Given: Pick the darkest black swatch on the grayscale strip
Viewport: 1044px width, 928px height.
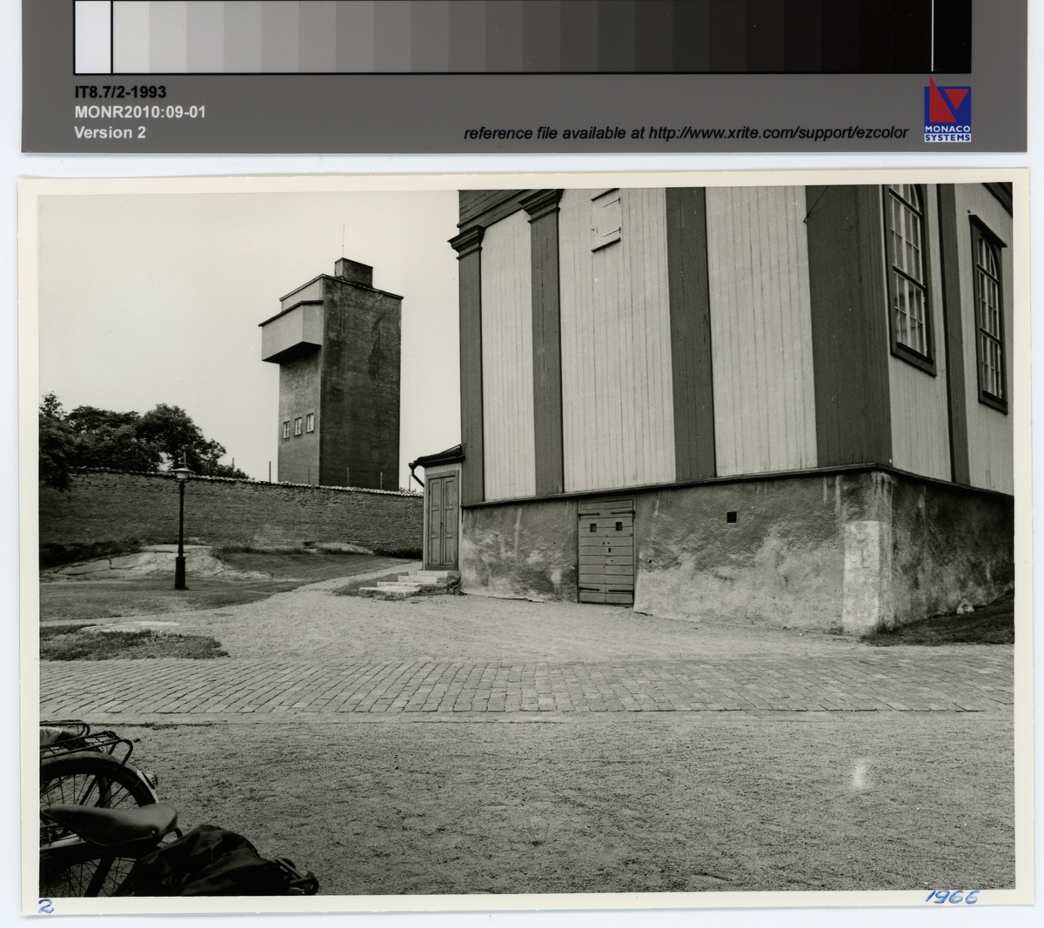Looking at the screenshot, I should tap(953, 37).
